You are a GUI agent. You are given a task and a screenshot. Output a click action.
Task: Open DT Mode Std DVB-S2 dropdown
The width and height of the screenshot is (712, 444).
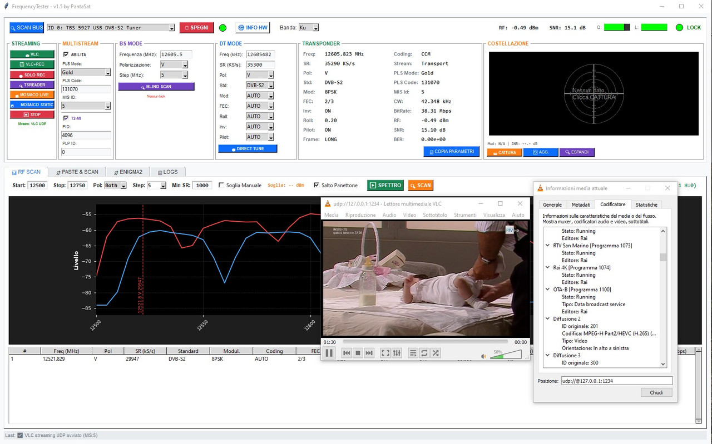click(270, 85)
